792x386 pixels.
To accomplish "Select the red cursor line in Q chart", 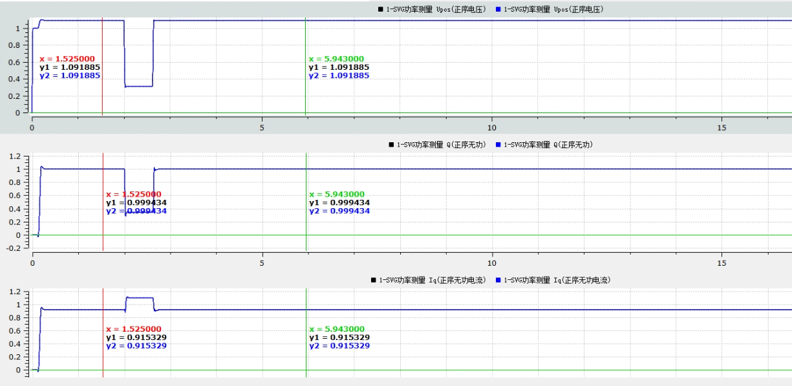I will tap(103, 226).
